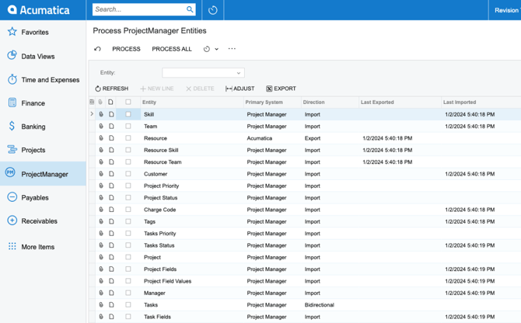This screenshot has height=323, width=521.
Task: Open the More Items menu item
Action: click(x=38, y=247)
